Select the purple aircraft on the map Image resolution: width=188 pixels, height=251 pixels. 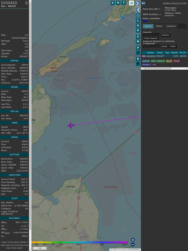pos(71,125)
